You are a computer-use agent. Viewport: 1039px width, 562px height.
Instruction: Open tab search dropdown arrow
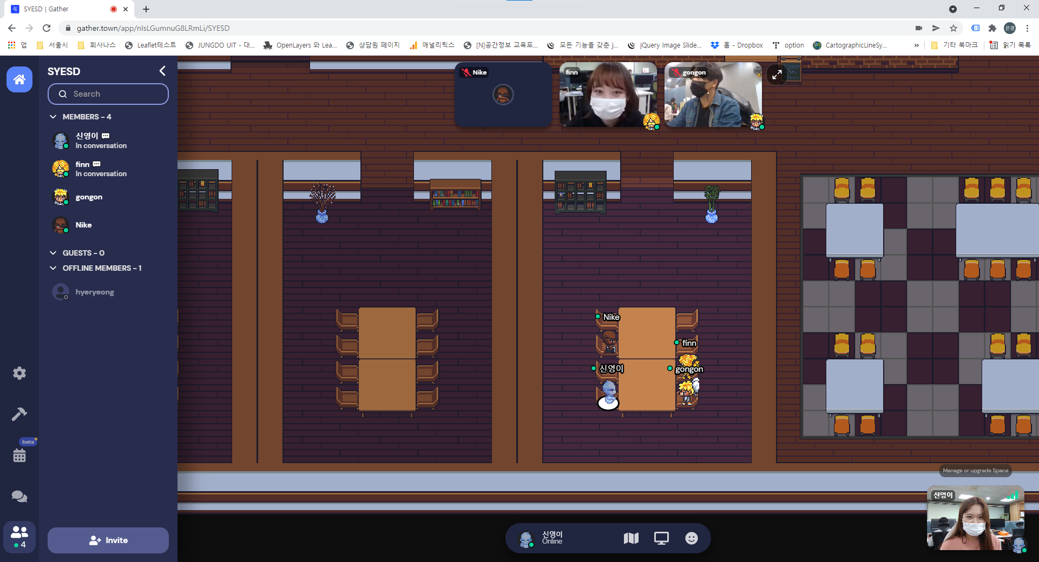[x=953, y=9]
